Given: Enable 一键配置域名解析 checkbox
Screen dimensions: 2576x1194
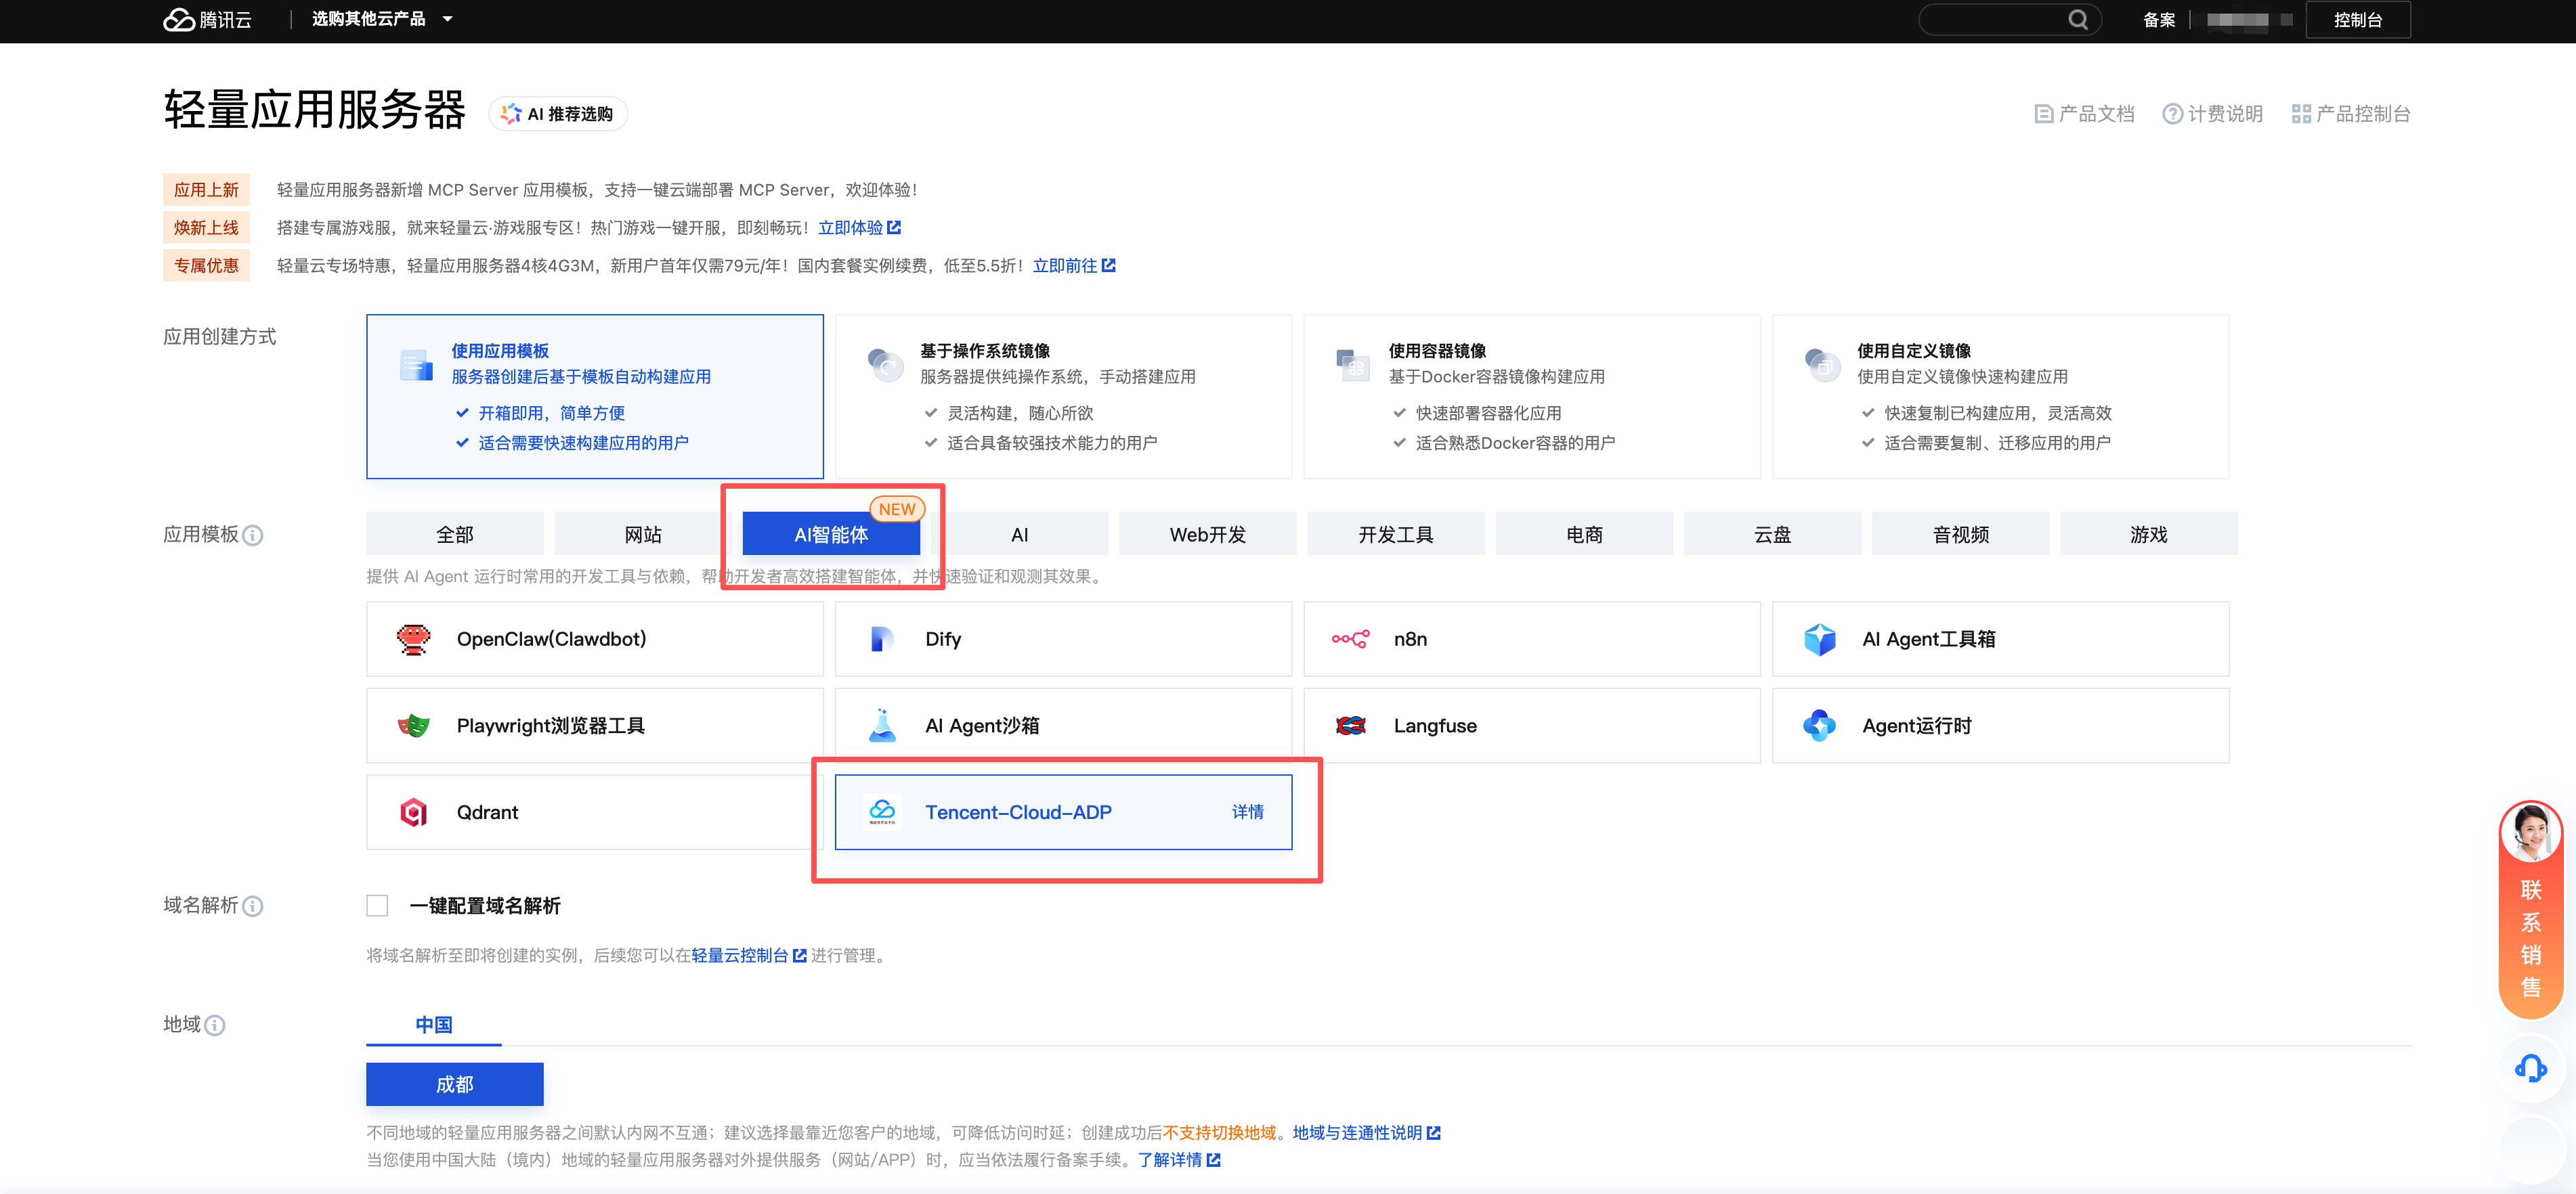Looking at the screenshot, I should [x=377, y=905].
